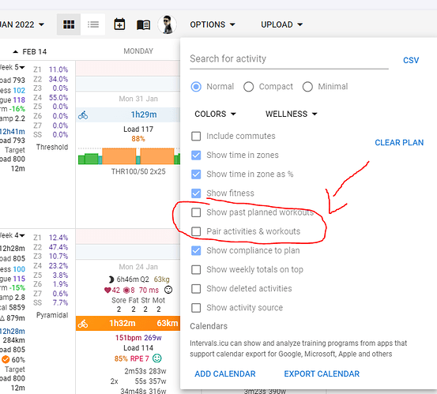Open the WELLNESS dropdown

pos(292,114)
